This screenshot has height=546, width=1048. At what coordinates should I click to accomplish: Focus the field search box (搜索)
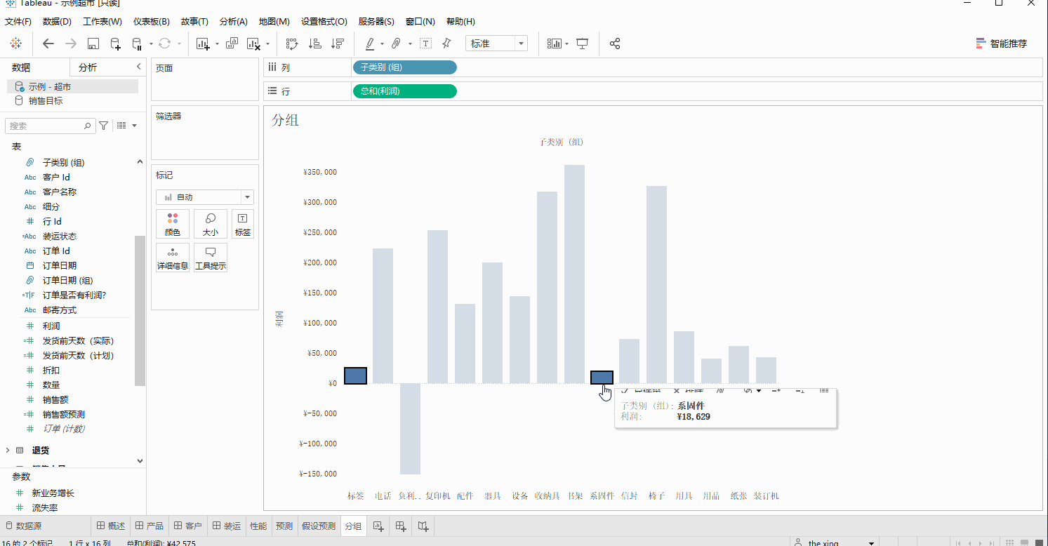50,126
